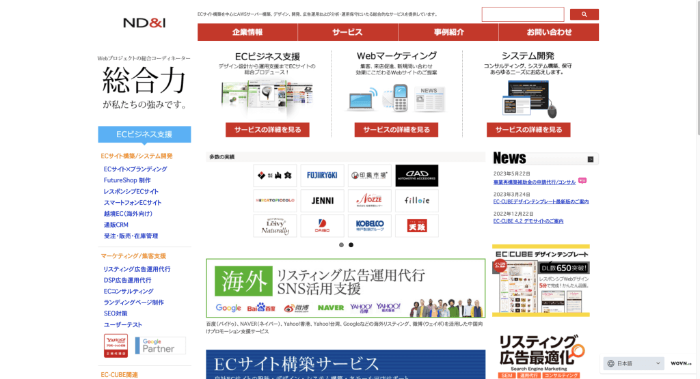Click the 印鑑市場 client logo
This screenshot has height=379, width=700.
pyautogui.click(x=370, y=176)
